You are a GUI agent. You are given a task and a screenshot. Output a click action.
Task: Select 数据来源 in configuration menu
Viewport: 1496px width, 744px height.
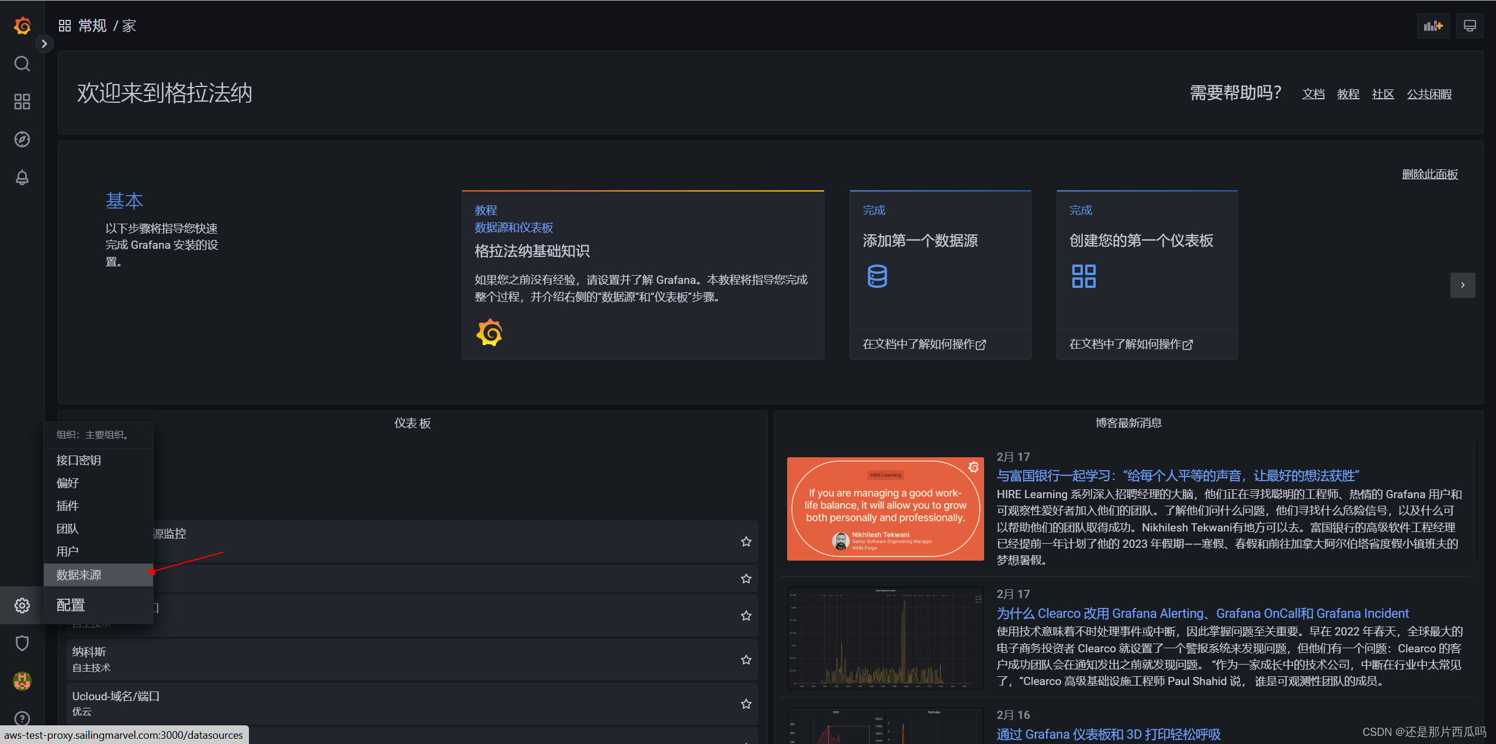pyautogui.click(x=79, y=575)
